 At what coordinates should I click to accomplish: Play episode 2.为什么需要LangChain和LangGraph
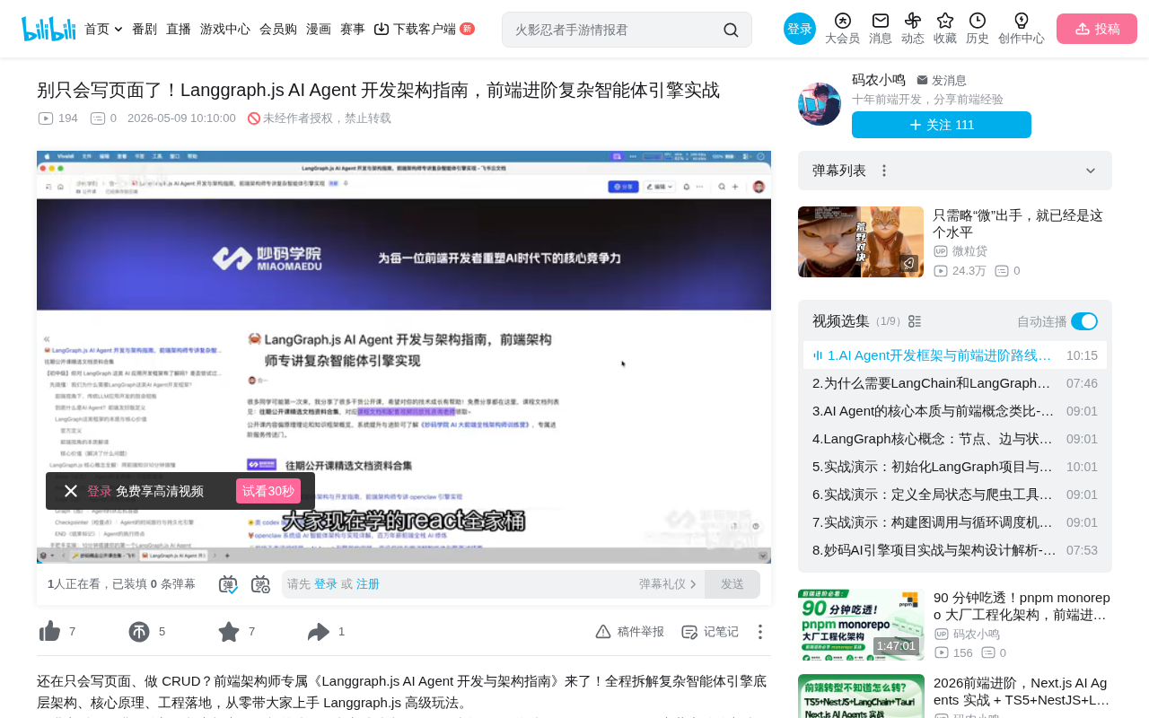coord(955,383)
